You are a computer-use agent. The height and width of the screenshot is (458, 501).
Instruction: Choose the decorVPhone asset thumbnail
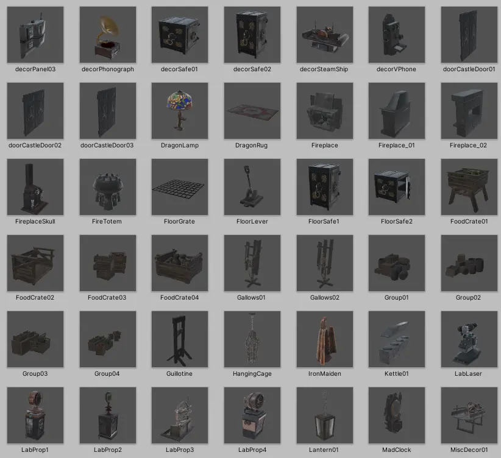tap(397, 35)
